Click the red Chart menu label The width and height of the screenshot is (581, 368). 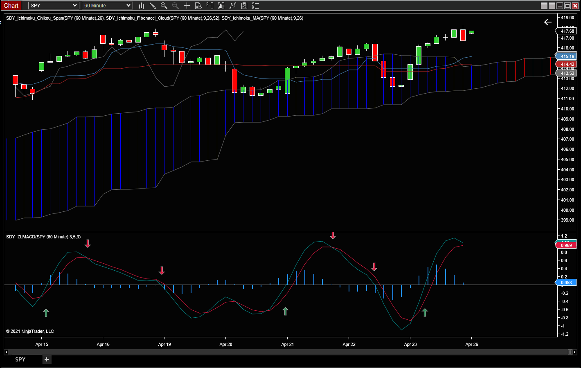(x=11, y=6)
